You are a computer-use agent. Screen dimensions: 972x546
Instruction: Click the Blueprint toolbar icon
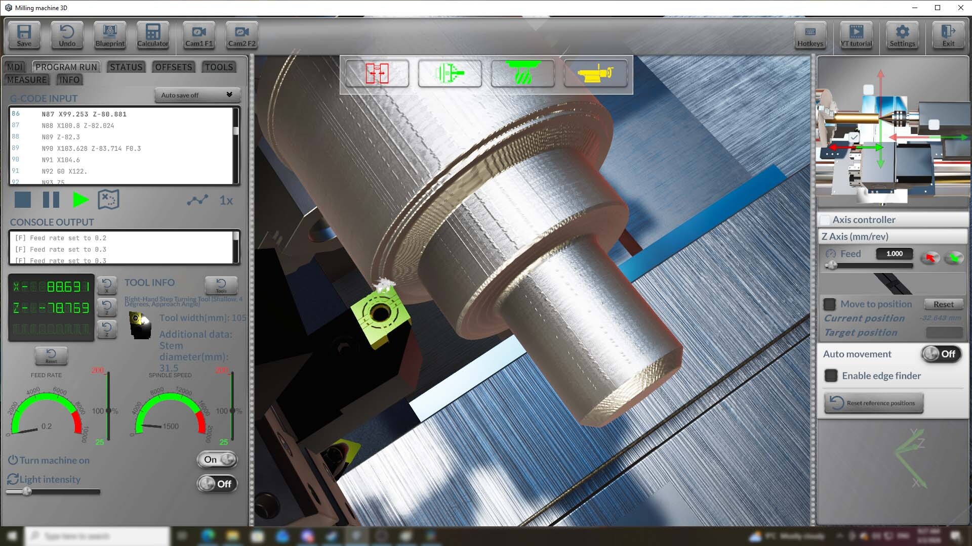110,35
